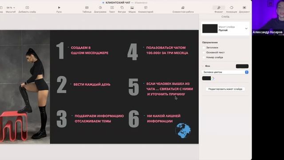The width and height of the screenshot is (284, 160).
Task: Enable the Основной текст checkbox
Action: 204,52
